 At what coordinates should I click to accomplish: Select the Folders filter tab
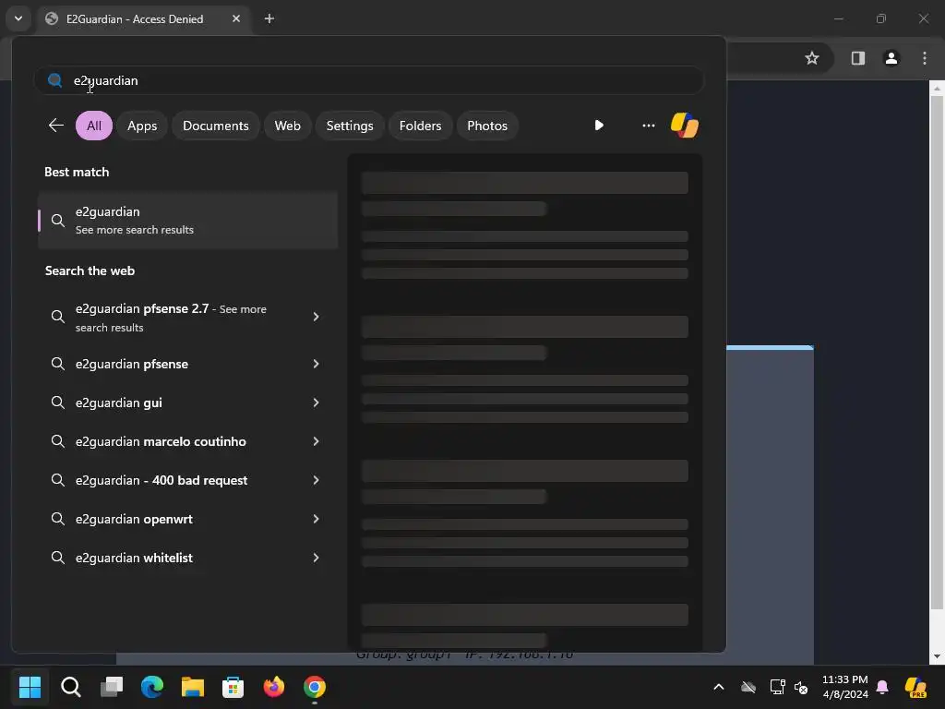(420, 126)
